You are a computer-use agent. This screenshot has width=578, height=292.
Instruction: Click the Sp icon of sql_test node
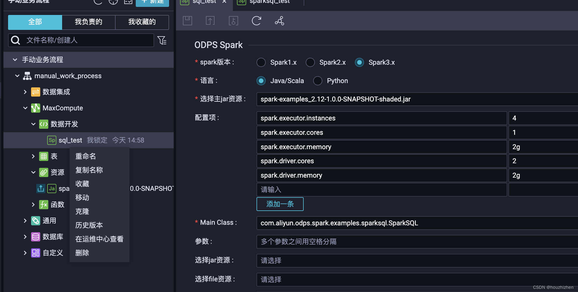[x=52, y=140]
